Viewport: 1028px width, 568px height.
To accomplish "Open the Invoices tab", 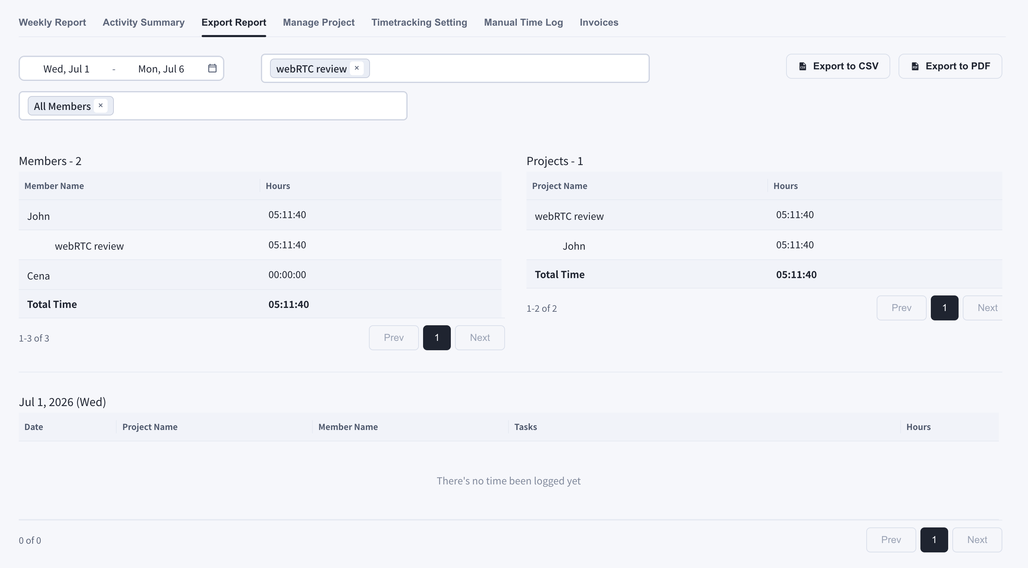I will click(x=599, y=22).
